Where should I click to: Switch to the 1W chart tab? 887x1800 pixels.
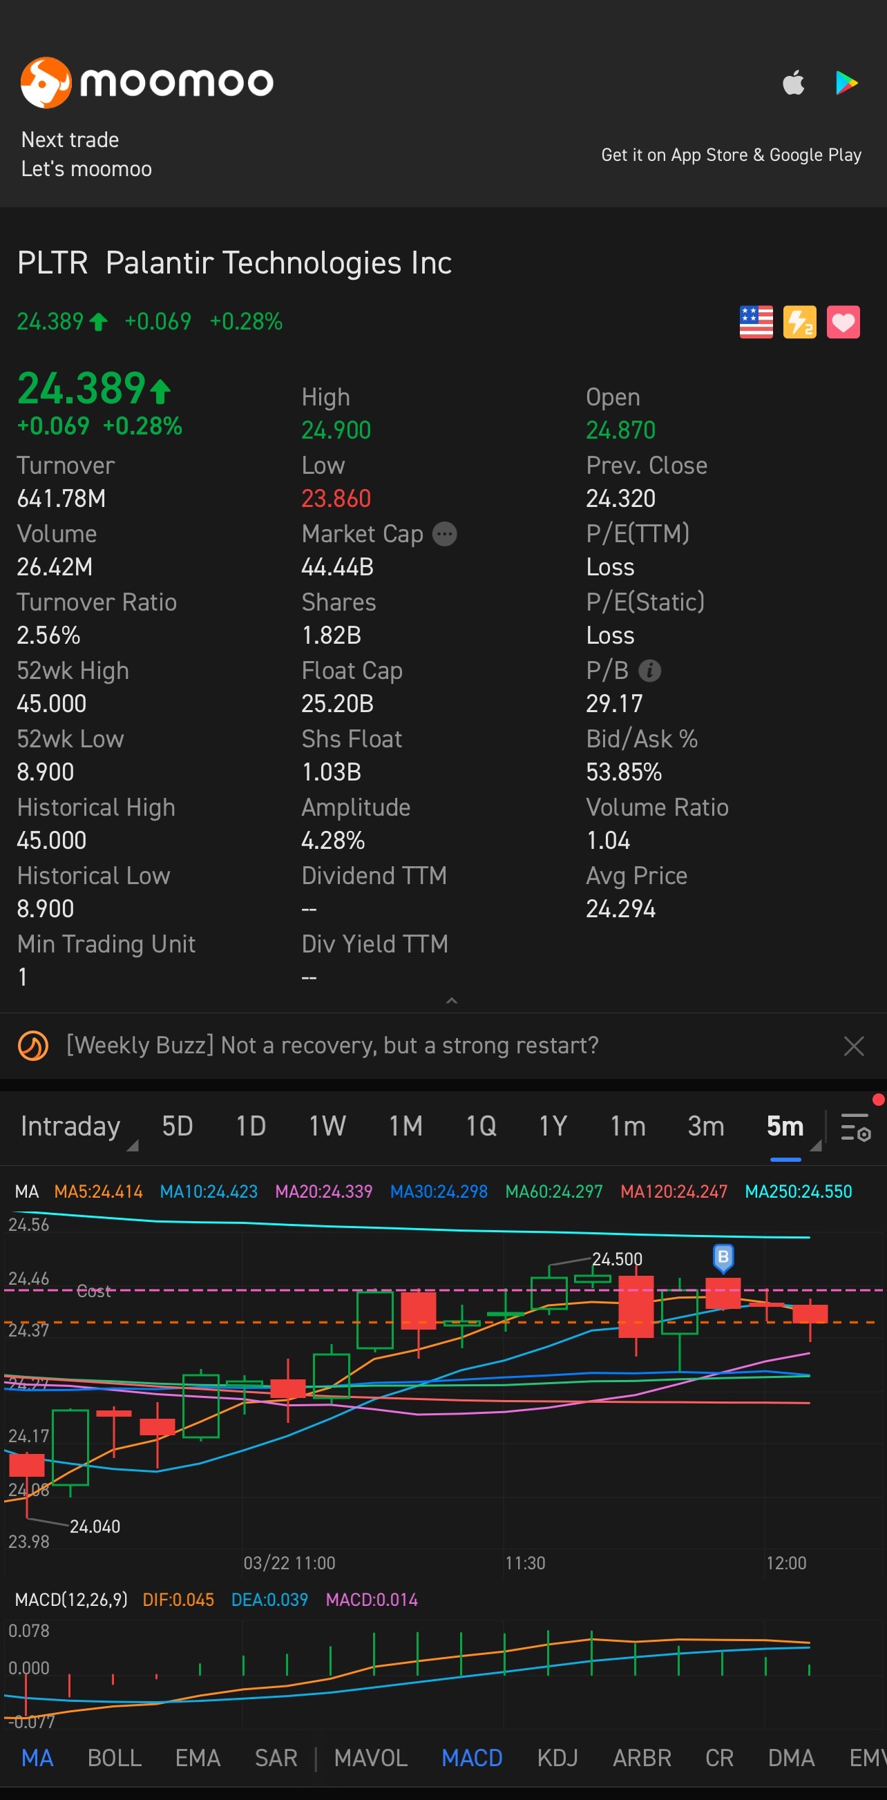327,1127
